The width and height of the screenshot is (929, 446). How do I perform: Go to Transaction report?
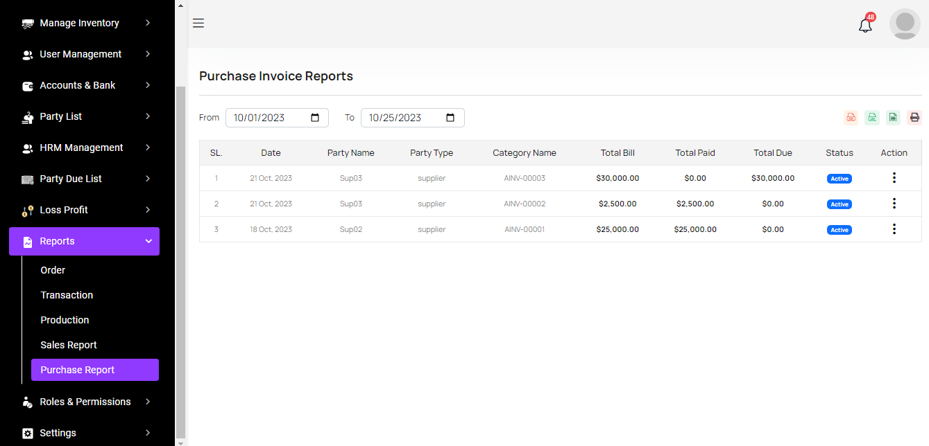[x=67, y=295]
